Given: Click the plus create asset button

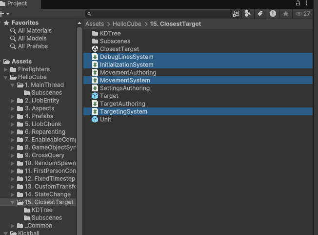Looking at the screenshot, I should click(2, 14).
